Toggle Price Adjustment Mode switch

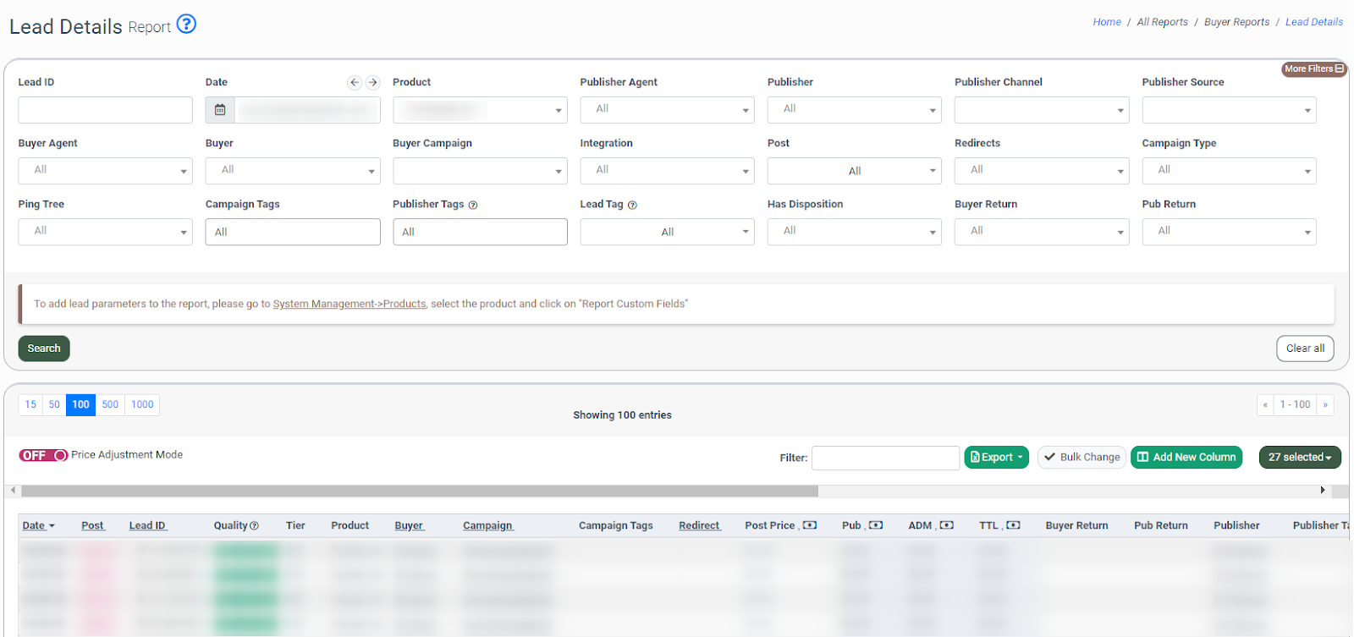43,455
